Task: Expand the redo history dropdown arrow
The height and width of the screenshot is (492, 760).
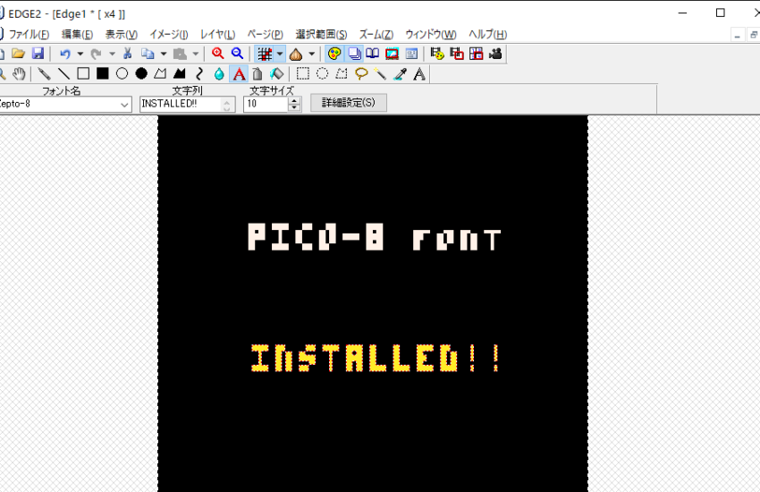Action: tap(112, 54)
